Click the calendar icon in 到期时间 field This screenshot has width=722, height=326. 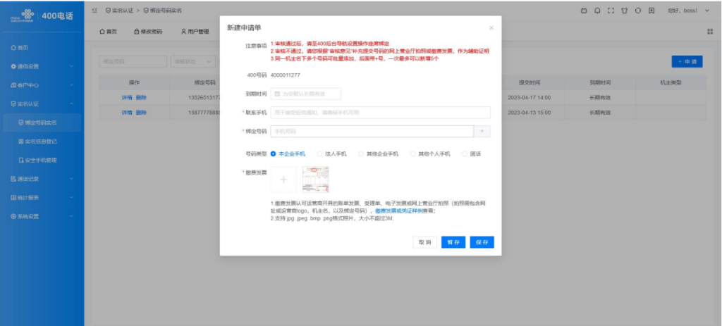pos(277,94)
